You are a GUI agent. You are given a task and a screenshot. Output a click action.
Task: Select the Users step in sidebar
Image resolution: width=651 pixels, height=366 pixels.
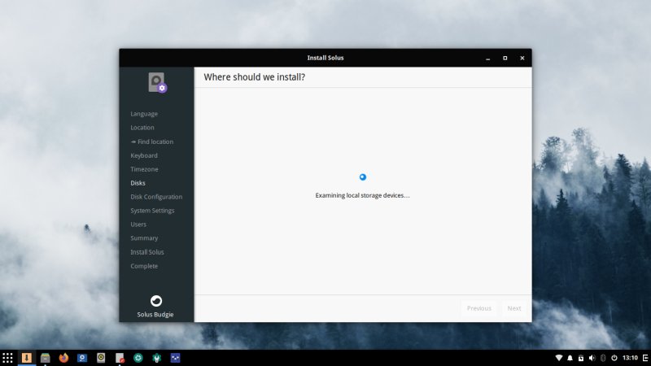138,224
